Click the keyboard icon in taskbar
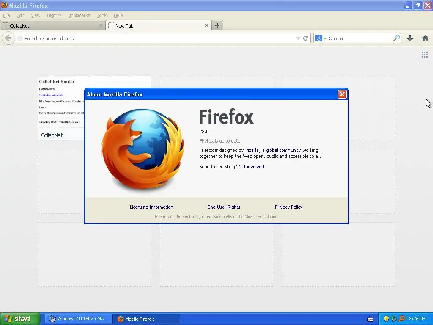Image resolution: width=433 pixels, height=325 pixels. click(x=370, y=319)
